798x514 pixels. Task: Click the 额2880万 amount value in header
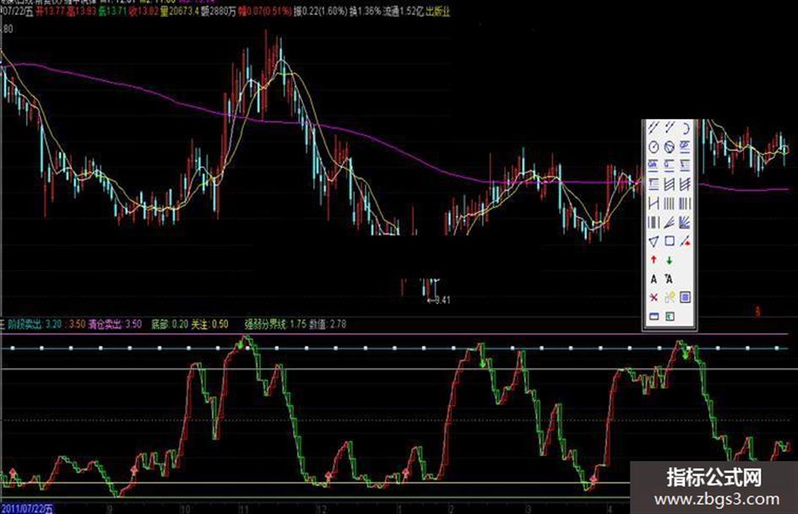point(219,11)
